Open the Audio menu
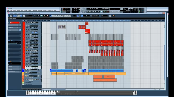Image resolution: width=174 pixels, height=97 pixels. [18, 11]
